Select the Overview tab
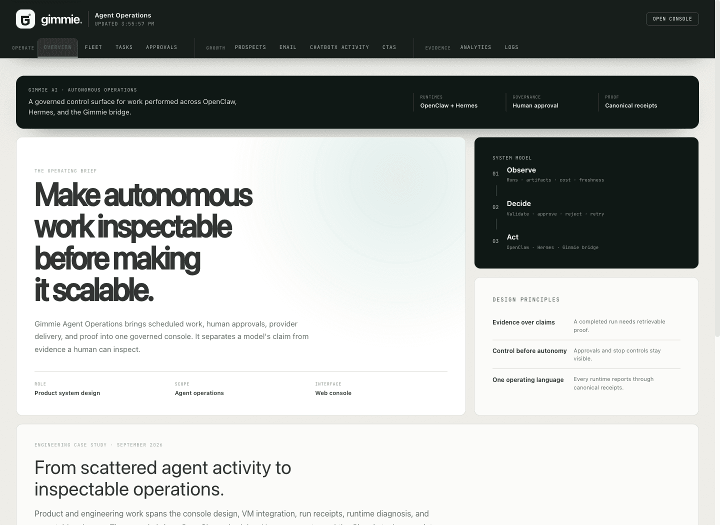This screenshot has width=720, height=525. pos(57,47)
